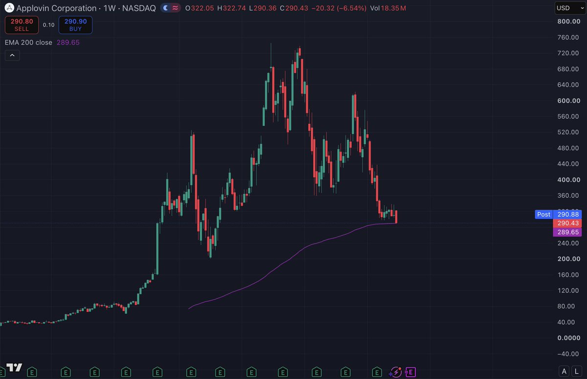Toggle the L logarithmic scale button

(577, 370)
